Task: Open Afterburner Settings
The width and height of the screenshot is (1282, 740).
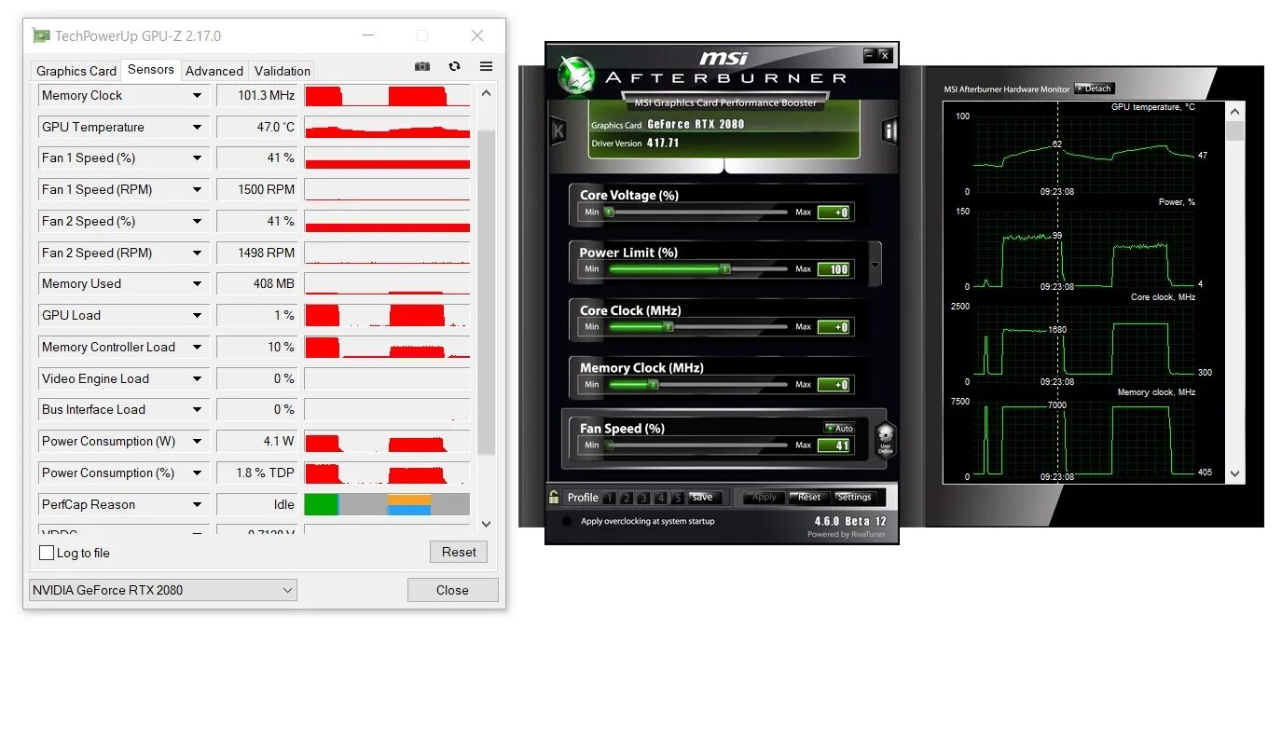Action: pos(854,498)
